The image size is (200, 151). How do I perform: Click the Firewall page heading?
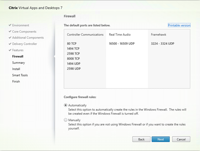click(69, 16)
